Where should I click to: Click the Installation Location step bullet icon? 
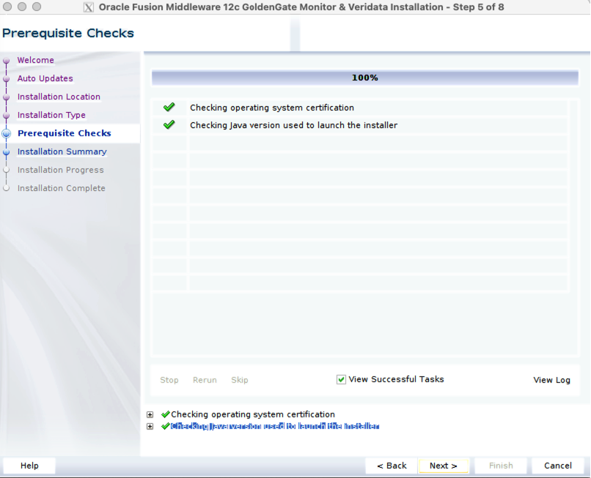pyautogui.click(x=7, y=97)
